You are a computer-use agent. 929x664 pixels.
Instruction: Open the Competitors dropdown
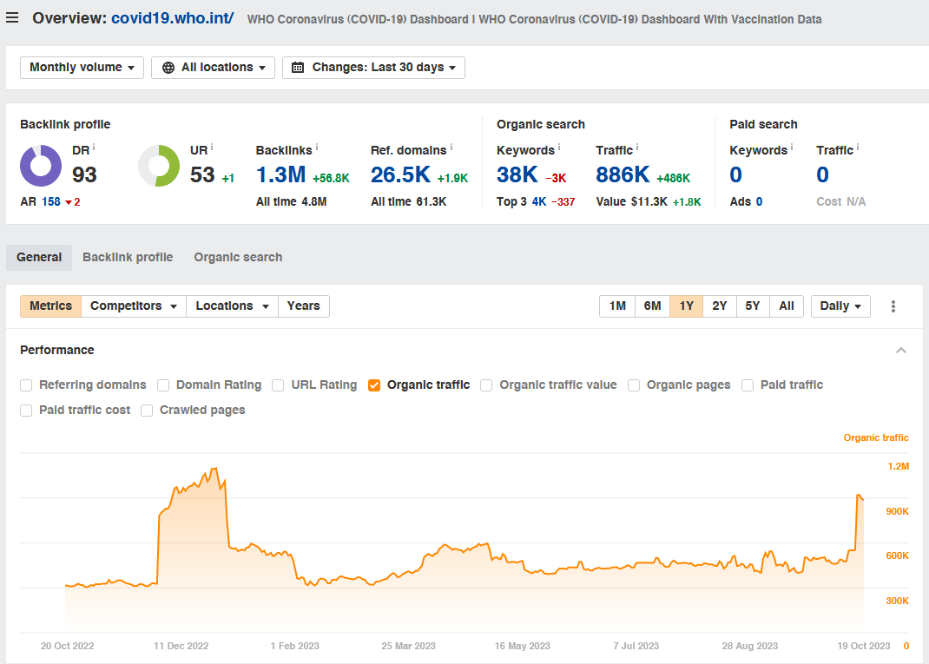pos(134,306)
